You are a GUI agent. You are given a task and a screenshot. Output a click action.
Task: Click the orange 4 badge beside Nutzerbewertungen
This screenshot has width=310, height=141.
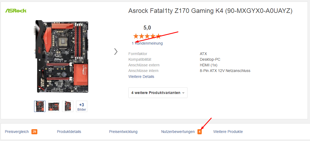click(200, 132)
